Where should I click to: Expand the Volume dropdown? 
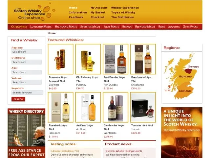[x=27, y=82]
